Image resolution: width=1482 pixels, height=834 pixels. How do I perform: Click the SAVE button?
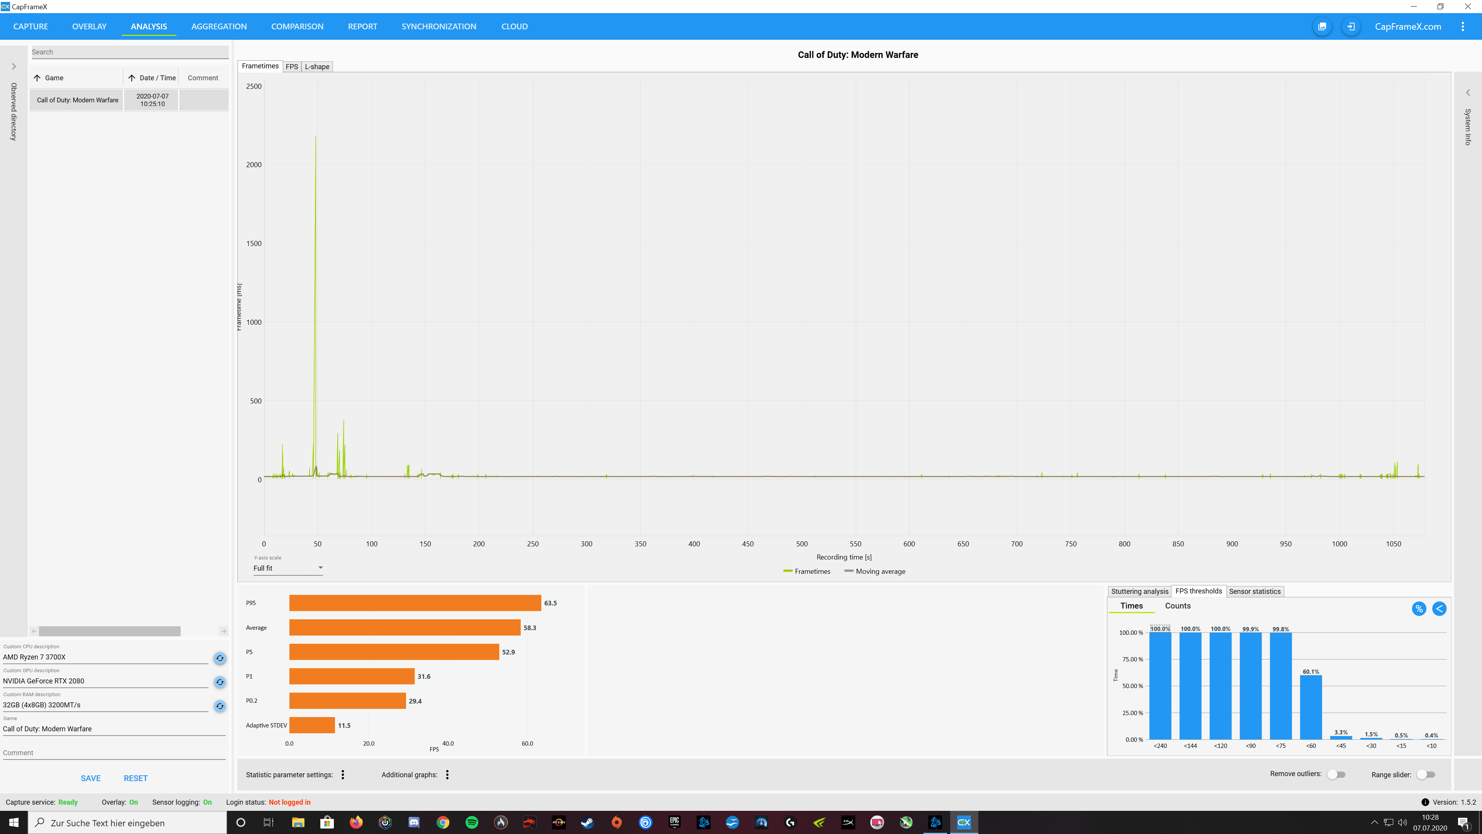[x=90, y=778]
